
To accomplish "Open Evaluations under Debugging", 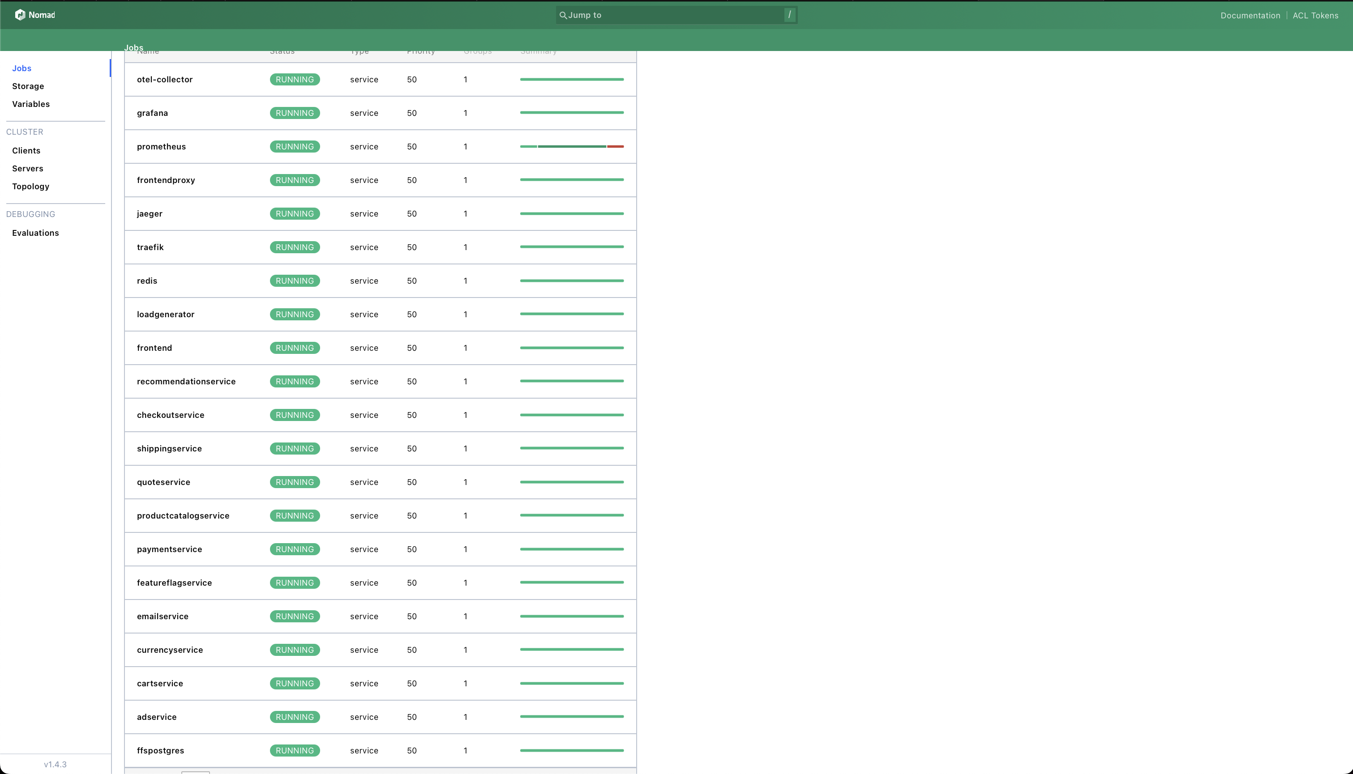I will (35, 232).
